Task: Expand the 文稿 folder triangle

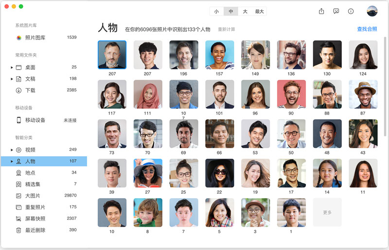Action: [12, 79]
